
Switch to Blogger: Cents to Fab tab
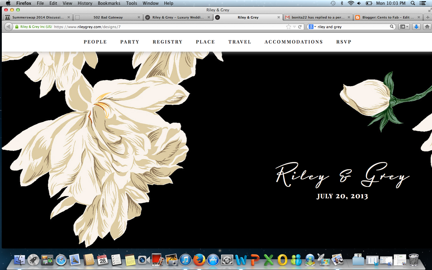(x=388, y=17)
